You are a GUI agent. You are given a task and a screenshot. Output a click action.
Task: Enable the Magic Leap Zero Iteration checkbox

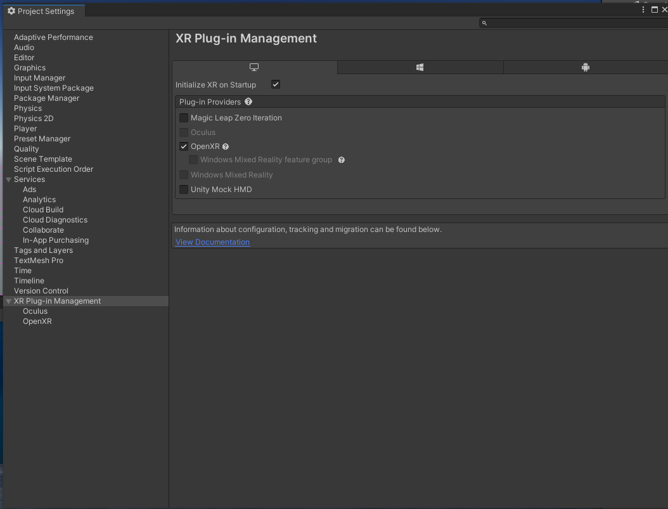tap(184, 118)
